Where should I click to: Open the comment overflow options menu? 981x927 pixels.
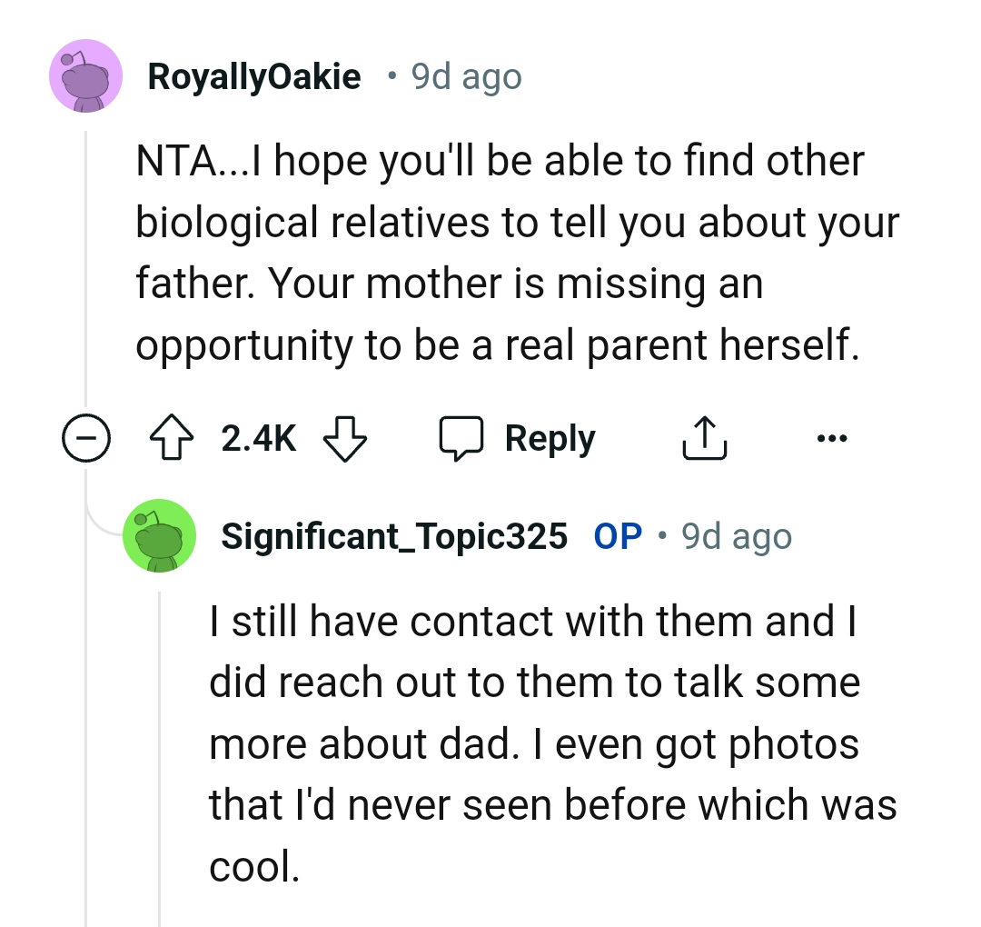[833, 437]
